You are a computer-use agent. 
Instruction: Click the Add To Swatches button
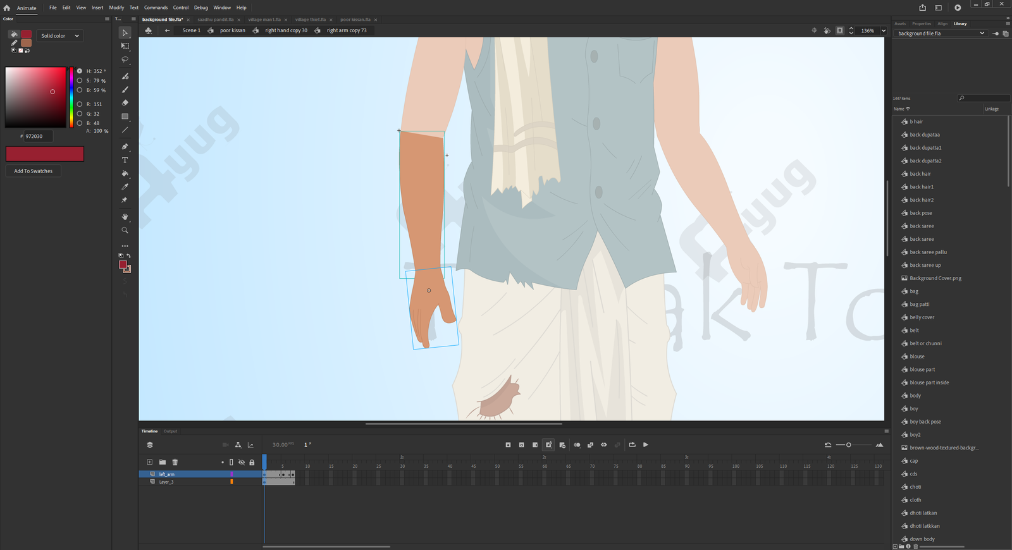[34, 171]
